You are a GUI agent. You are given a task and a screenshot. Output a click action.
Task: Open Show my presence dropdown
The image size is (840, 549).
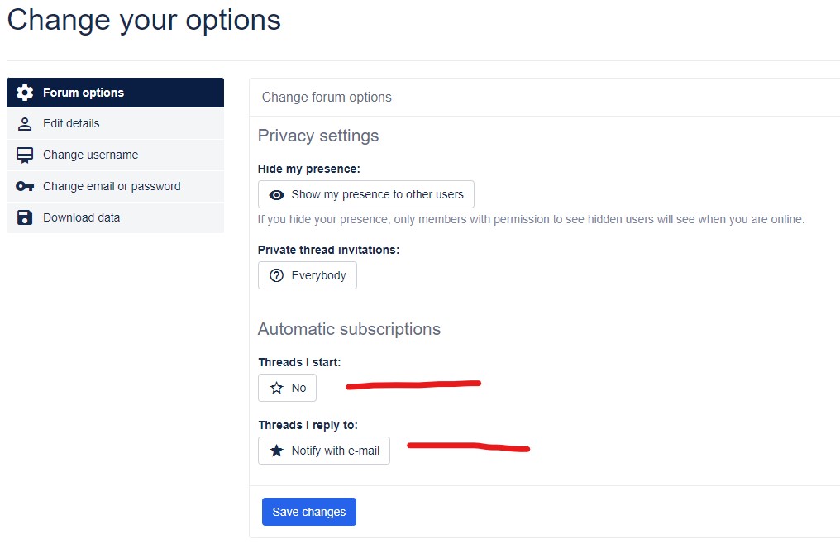coord(366,194)
